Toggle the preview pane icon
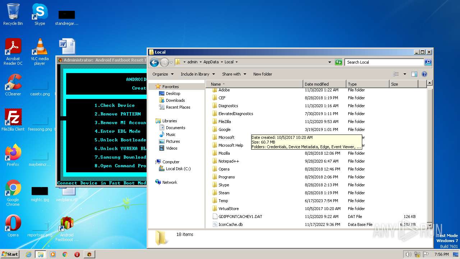 (414, 74)
